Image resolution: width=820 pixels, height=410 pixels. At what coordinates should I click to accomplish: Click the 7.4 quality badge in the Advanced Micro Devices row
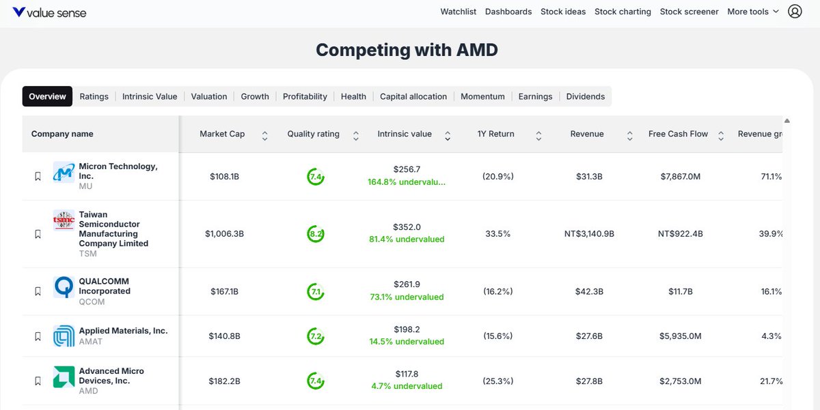click(315, 381)
